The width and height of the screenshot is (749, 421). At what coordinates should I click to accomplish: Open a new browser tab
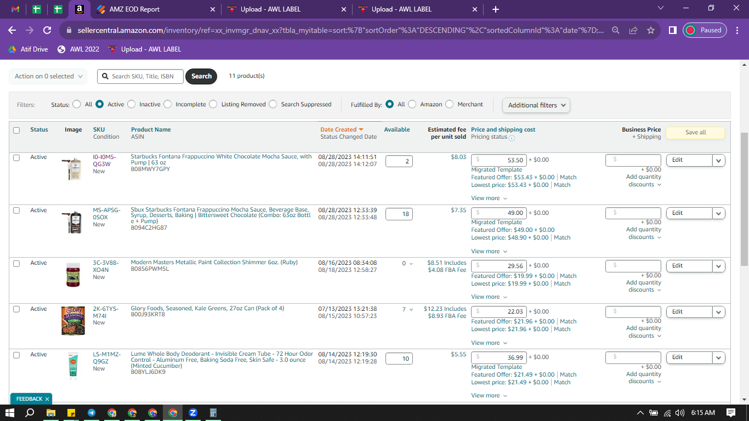click(x=496, y=9)
